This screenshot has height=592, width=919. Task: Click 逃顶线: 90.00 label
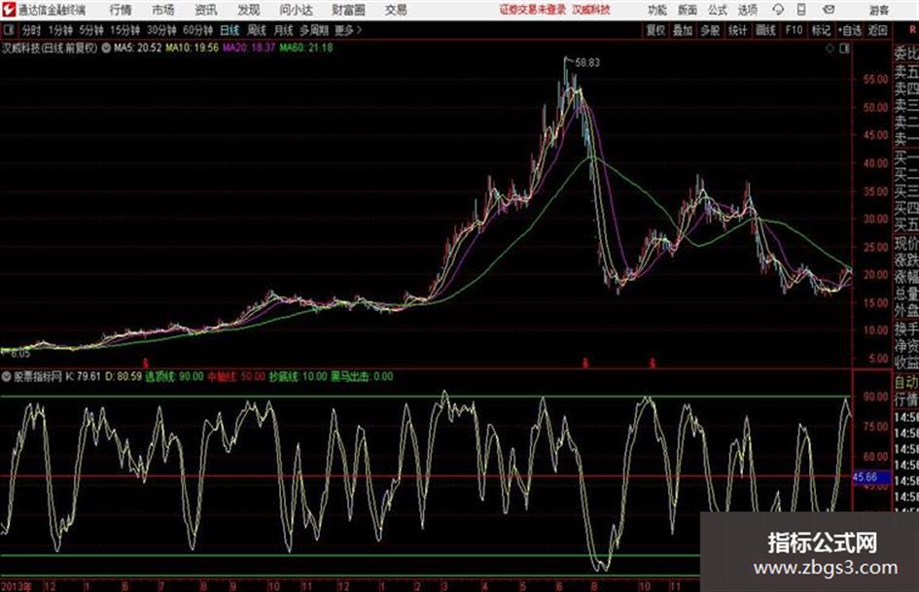(x=174, y=376)
